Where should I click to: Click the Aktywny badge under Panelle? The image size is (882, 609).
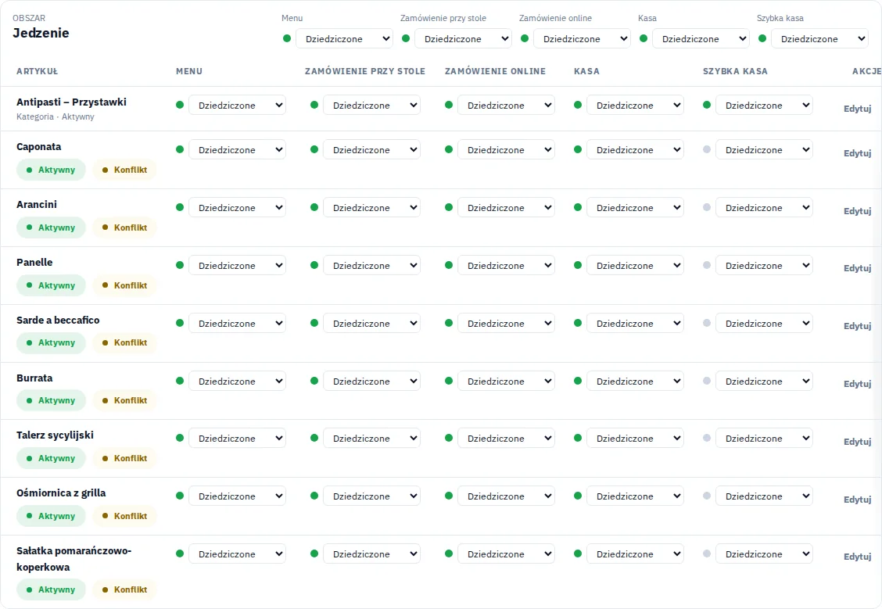coord(51,285)
